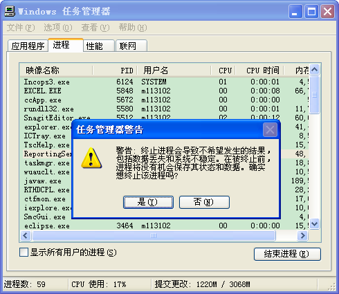Click the horizontal scrollbar thumb
Image resolution: width=339 pixels, height=294 pixels.
[x=154, y=236]
